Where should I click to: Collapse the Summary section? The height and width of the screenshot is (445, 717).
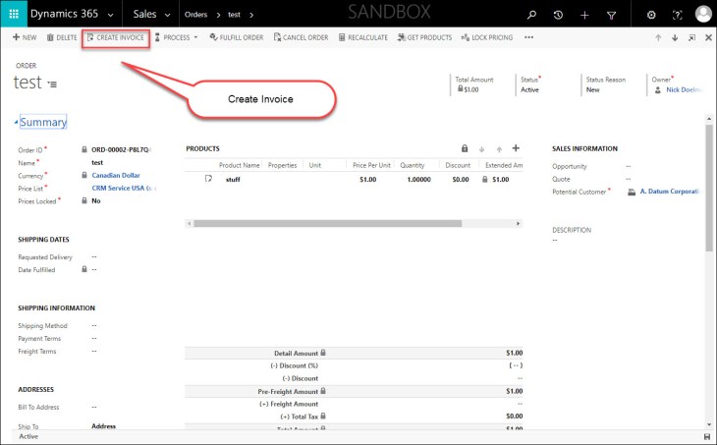click(x=16, y=123)
